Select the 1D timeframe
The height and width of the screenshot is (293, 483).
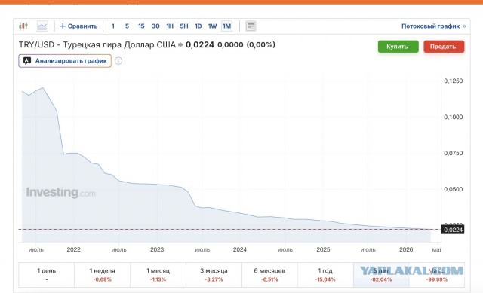198,26
